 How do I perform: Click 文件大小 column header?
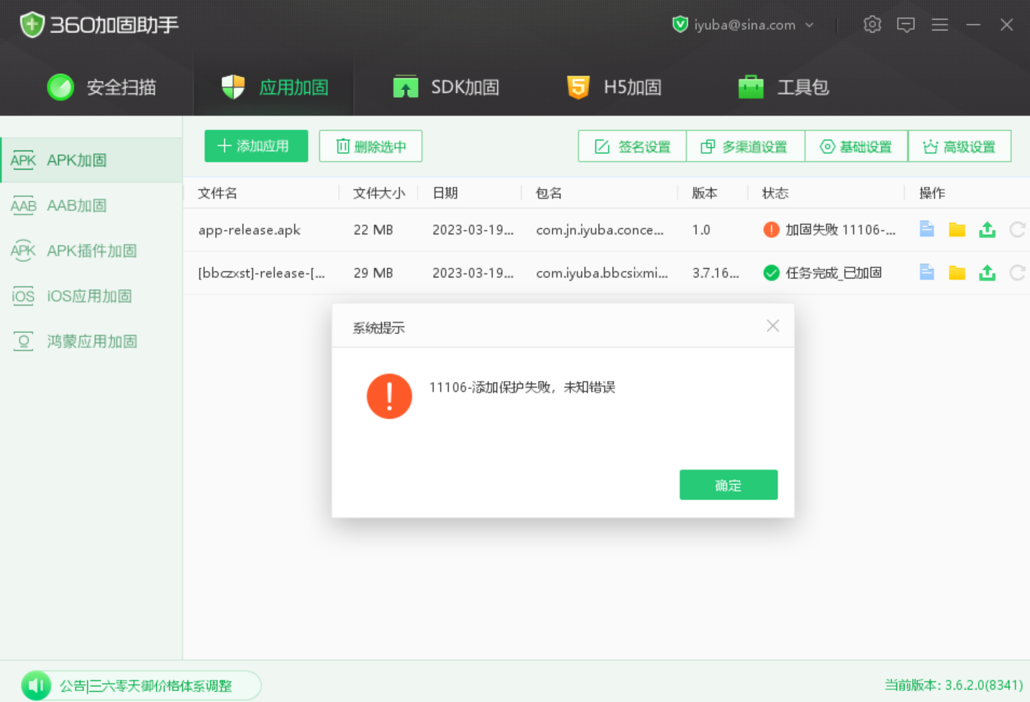pyautogui.click(x=379, y=193)
